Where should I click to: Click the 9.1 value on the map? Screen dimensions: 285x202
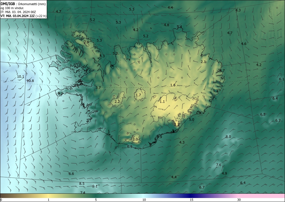(x=95, y=186)
